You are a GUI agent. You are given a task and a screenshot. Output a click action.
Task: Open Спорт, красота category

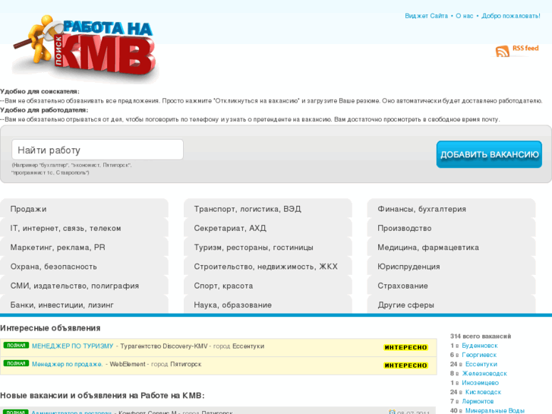(267, 286)
